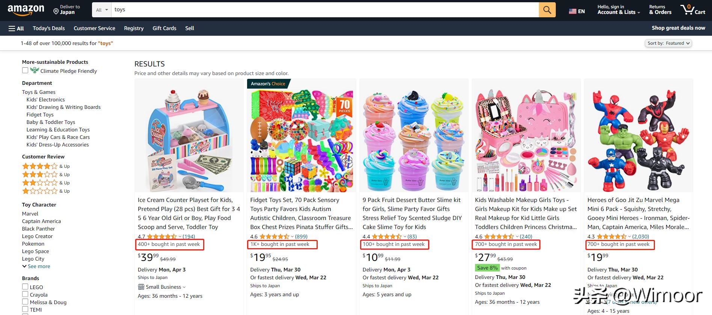This screenshot has height=315, width=712.
Task: Click the orange search magnifier button
Action: coord(547,10)
